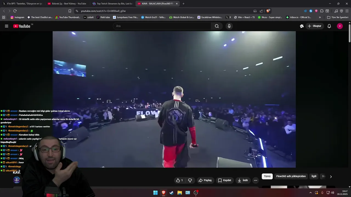
Task: Click the install/cast screen icon in address bar
Action: click(x=255, y=11)
